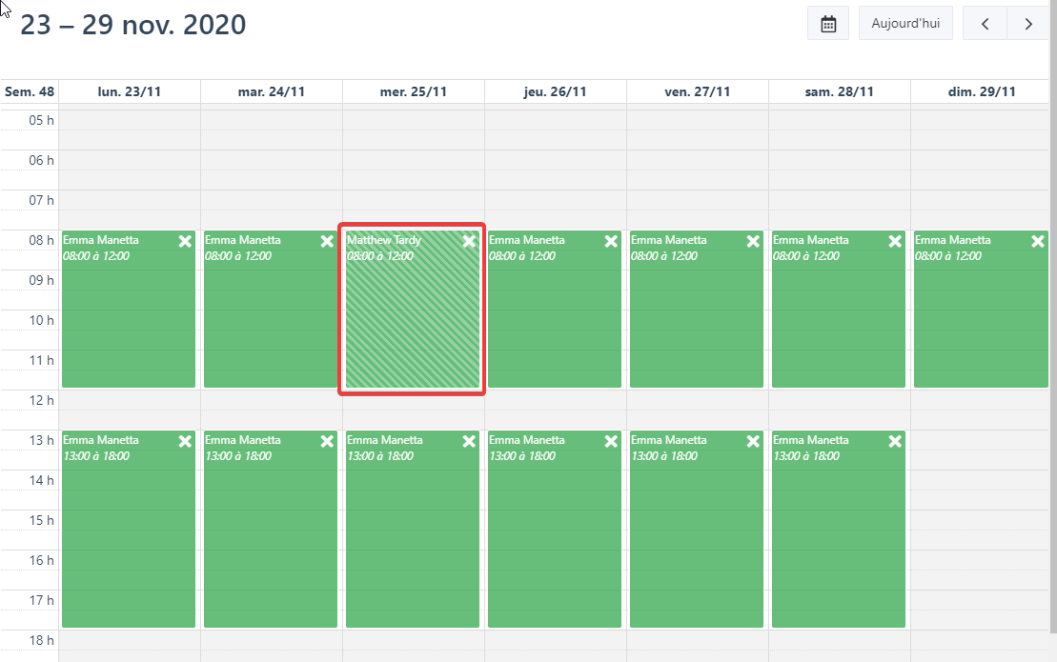1057x662 pixels.
Task: Select the mer. 25/11 column header
Action: tap(413, 91)
